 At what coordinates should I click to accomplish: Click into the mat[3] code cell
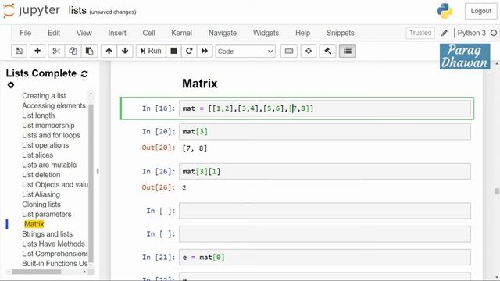point(325,132)
